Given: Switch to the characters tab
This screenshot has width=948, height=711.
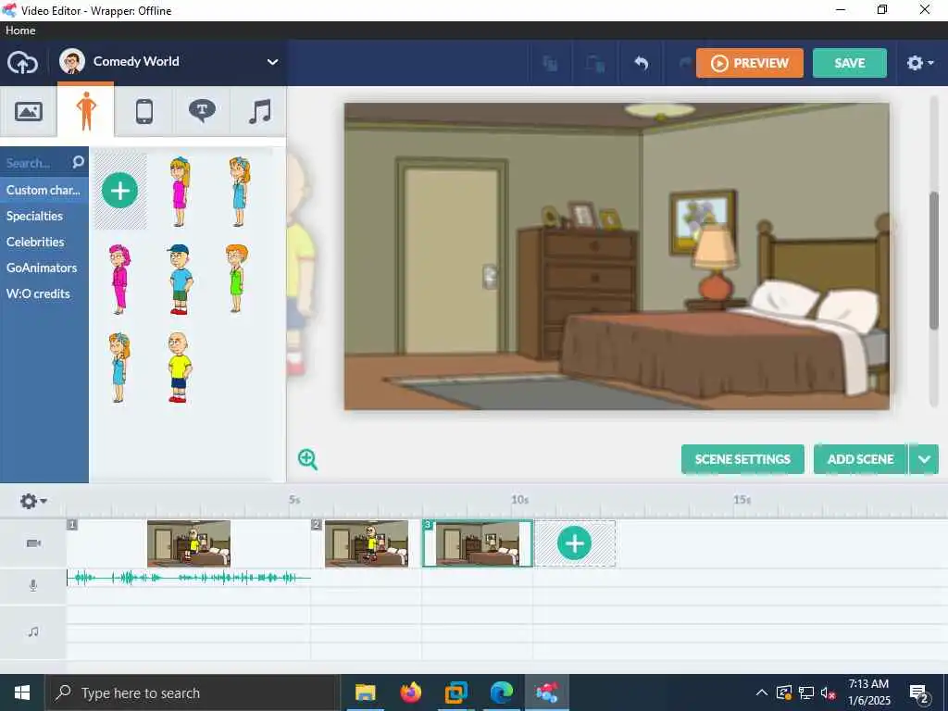Looking at the screenshot, I should 86,111.
